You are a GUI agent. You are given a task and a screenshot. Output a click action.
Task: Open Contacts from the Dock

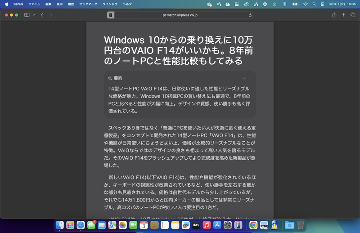[x=154, y=225]
